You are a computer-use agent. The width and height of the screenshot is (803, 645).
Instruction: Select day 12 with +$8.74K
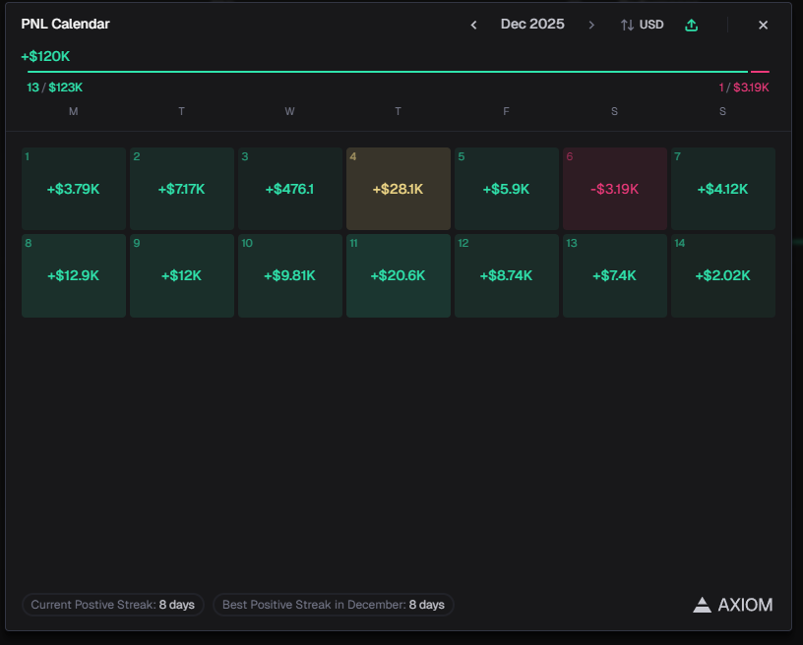point(507,275)
